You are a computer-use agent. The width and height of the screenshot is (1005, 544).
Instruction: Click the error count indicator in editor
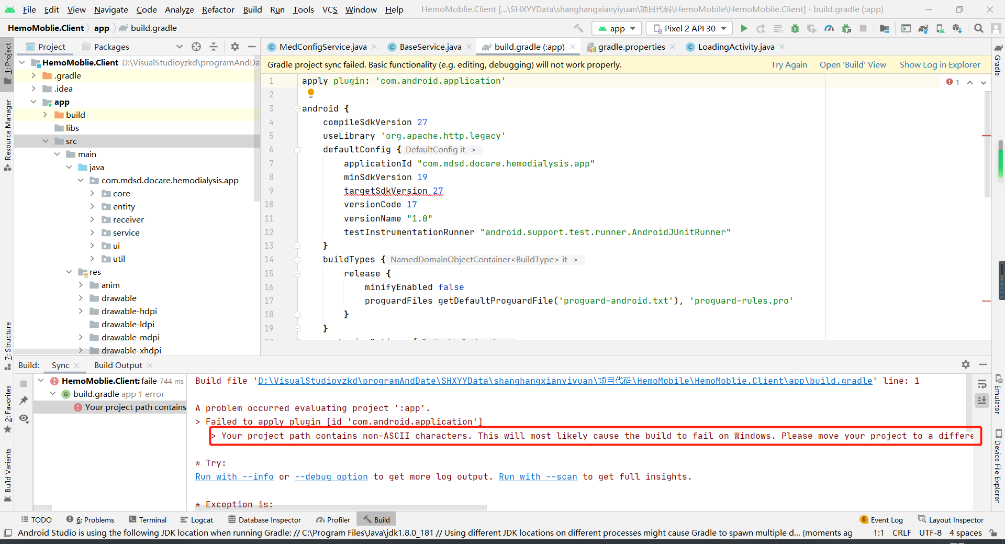pyautogui.click(x=953, y=82)
